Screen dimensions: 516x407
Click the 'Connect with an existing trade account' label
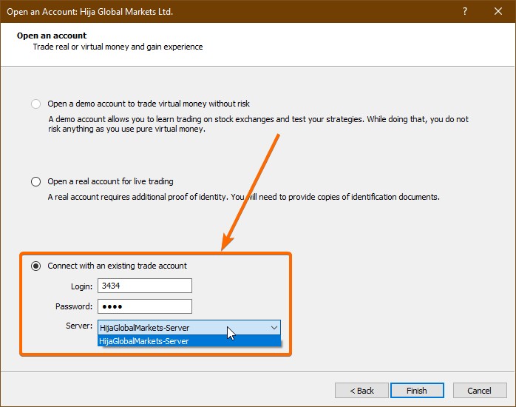(117, 266)
